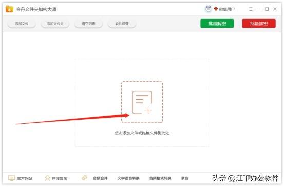Click the green 批量解密 button

pyautogui.click(x=217, y=24)
